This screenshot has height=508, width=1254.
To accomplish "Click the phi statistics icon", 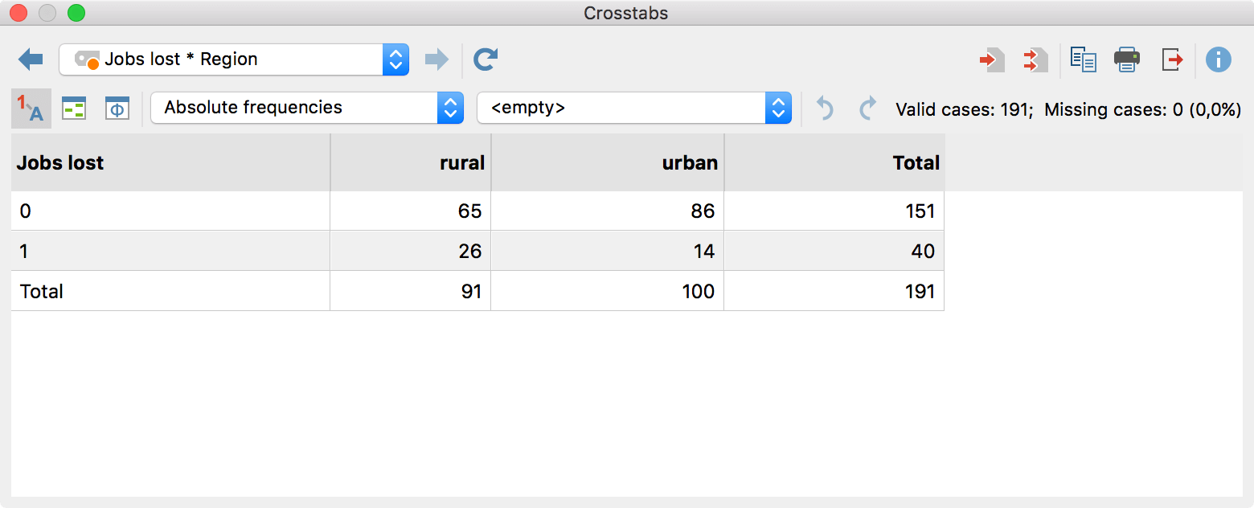I will [x=117, y=109].
